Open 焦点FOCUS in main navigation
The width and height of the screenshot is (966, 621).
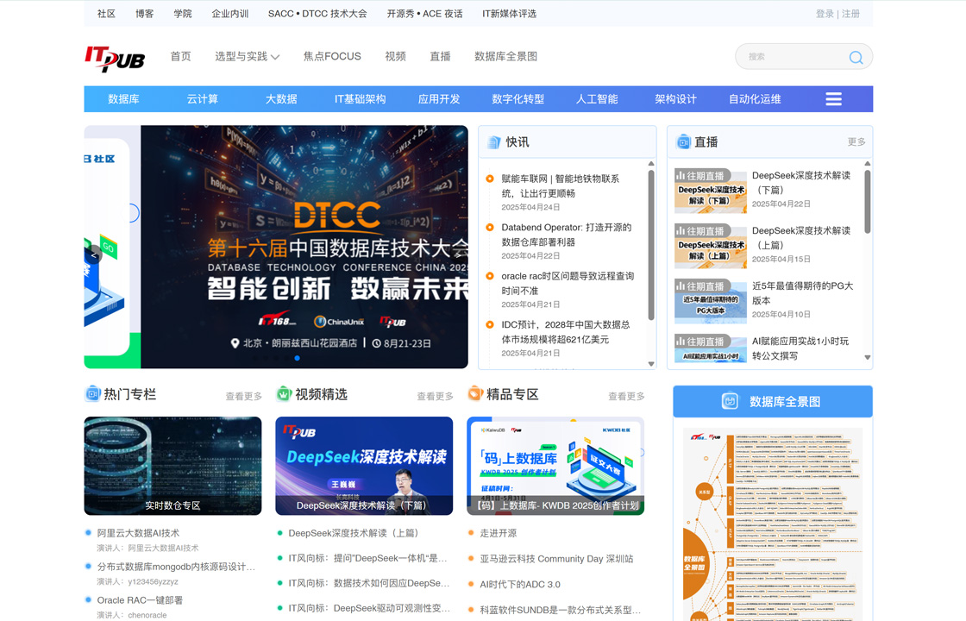point(332,57)
